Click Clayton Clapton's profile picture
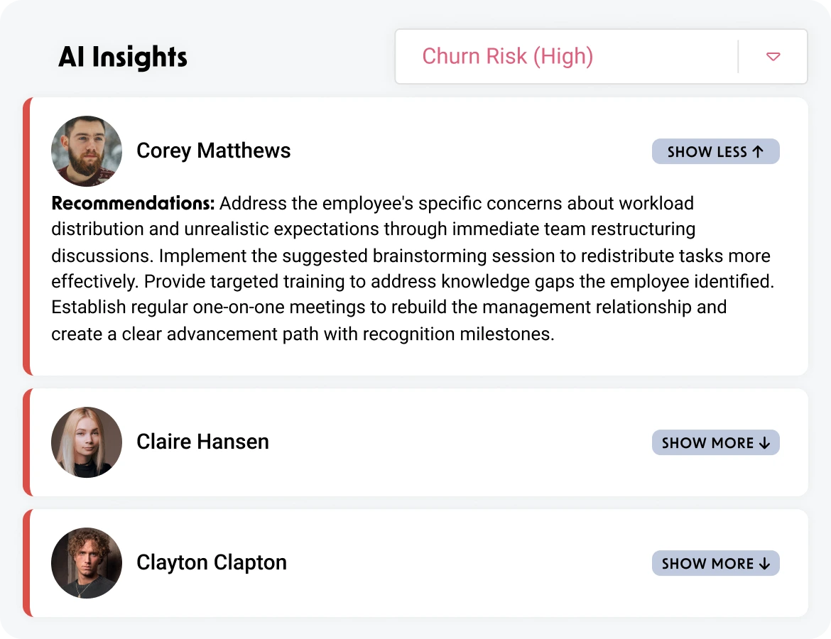831x639 pixels. [86, 563]
